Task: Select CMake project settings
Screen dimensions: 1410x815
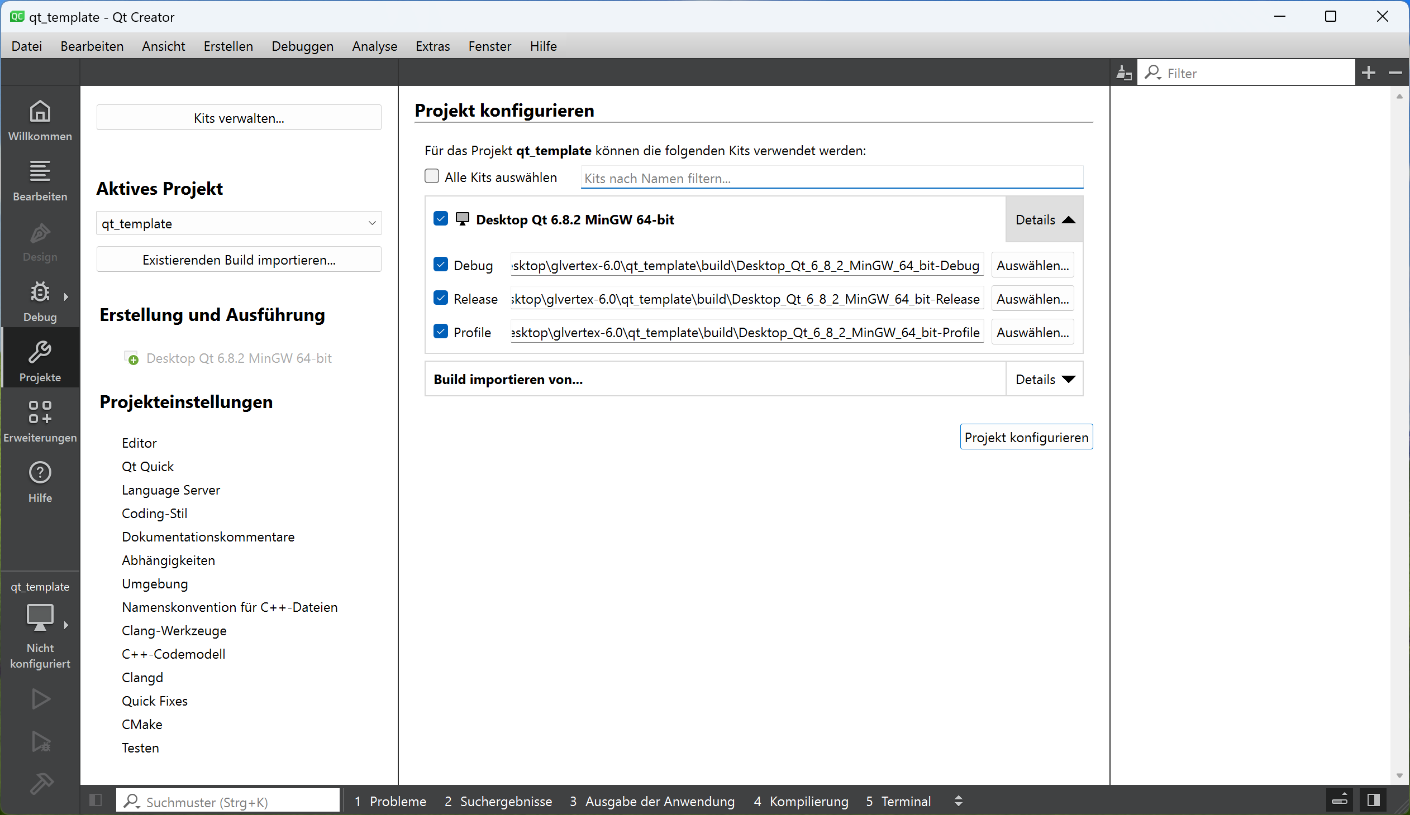Action: 142,724
